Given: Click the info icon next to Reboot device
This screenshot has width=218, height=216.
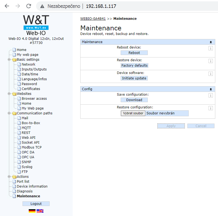Looking at the screenshot, I should [x=211, y=48].
